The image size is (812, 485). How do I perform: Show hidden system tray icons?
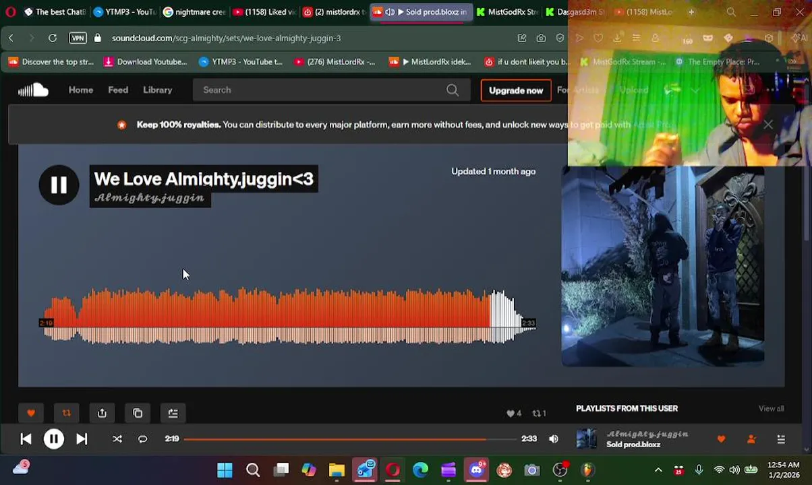point(658,470)
